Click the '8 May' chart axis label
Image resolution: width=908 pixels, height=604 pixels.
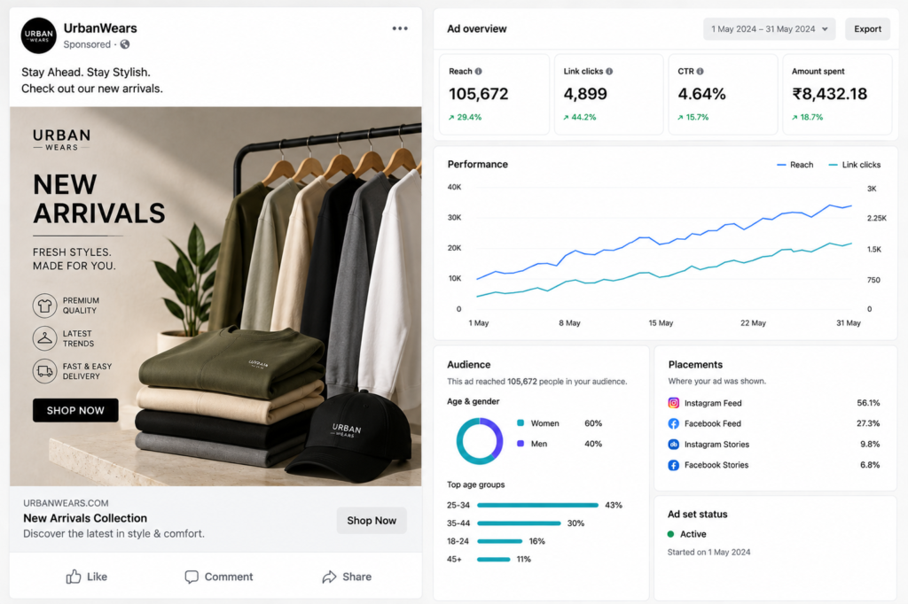(569, 323)
